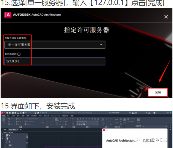Image resolution: width=173 pixels, height=148 pixels.
Task: Open the help question mark icon in AutoCAD
Action: pyautogui.click(x=154, y=113)
